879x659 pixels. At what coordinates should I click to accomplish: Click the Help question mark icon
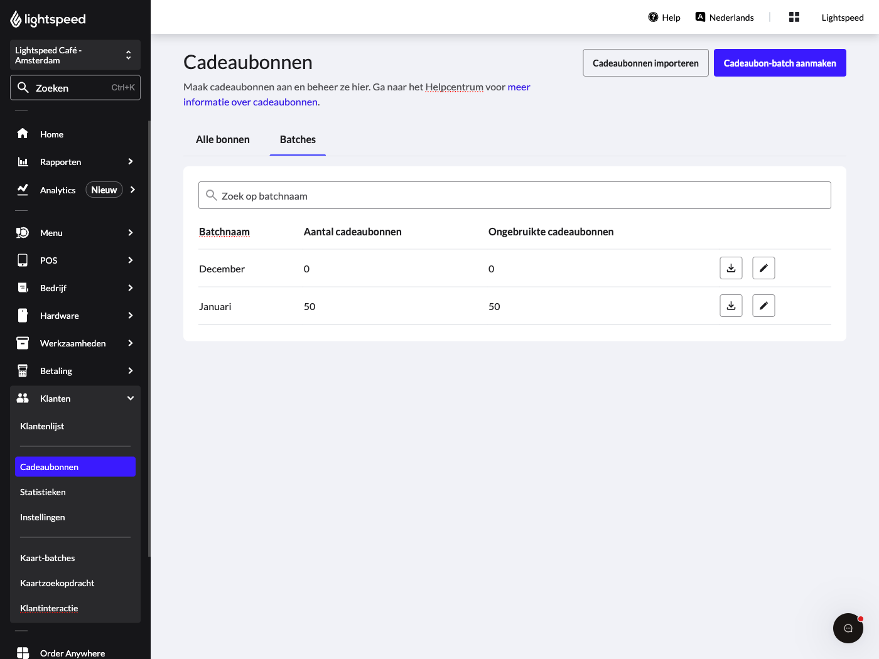(x=653, y=17)
